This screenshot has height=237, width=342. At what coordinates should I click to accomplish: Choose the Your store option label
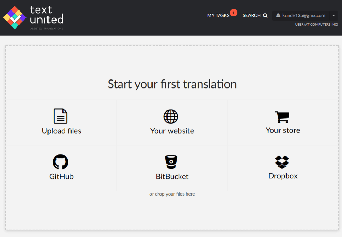pyautogui.click(x=283, y=130)
